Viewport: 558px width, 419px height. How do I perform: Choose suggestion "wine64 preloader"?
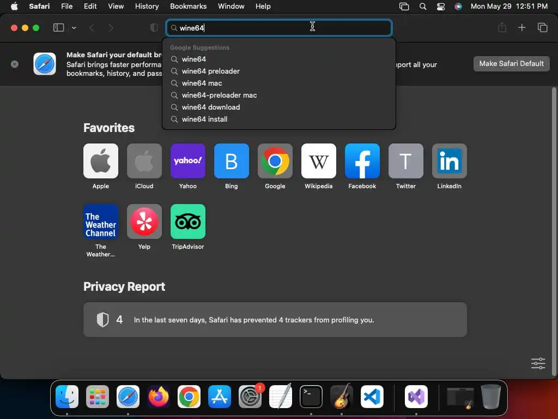pos(279,71)
